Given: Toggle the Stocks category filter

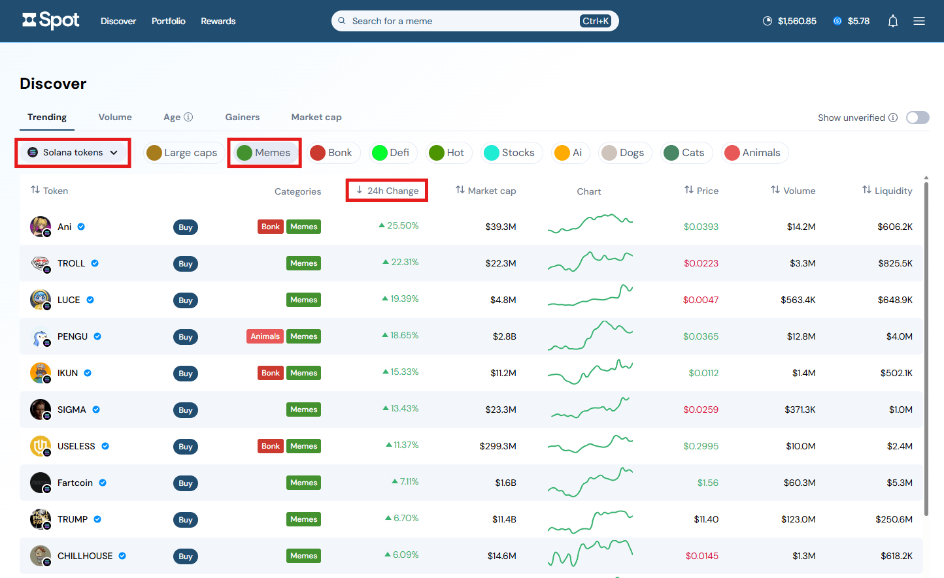Looking at the screenshot, I should click(511, 153).
